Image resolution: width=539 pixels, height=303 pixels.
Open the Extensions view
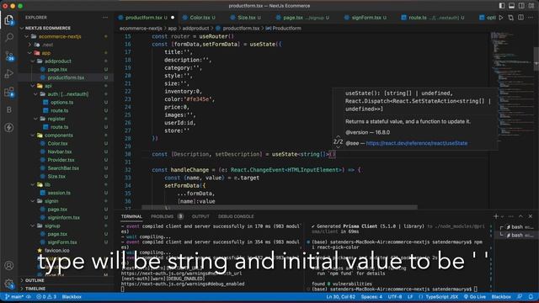point(9,92)
